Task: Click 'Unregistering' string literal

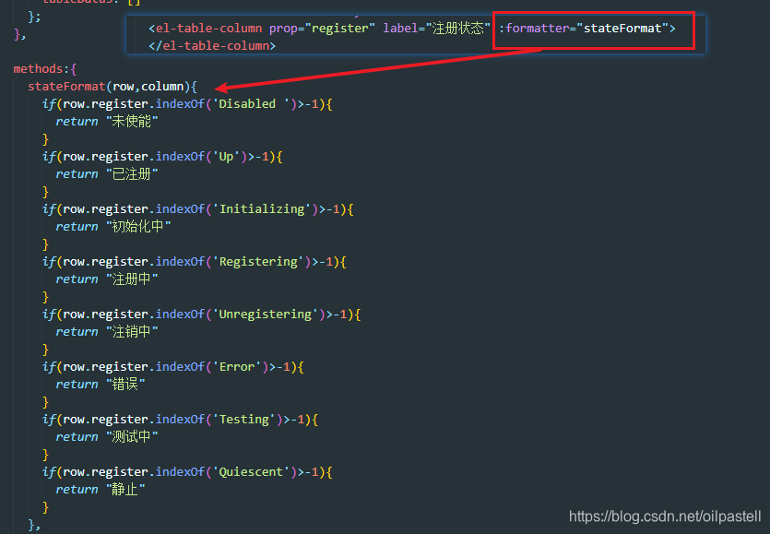Action: (266, 314)
